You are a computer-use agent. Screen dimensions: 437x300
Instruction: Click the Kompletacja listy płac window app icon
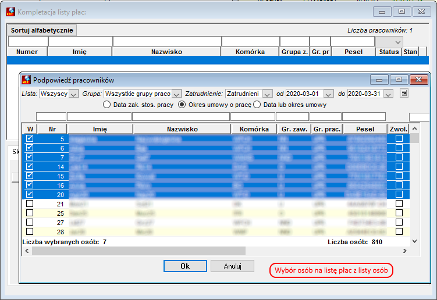coord(10,12)
